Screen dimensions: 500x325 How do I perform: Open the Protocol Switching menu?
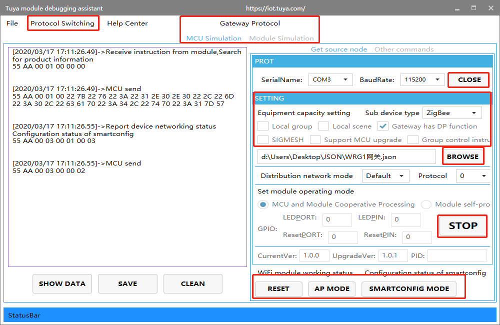pos(62,23)
